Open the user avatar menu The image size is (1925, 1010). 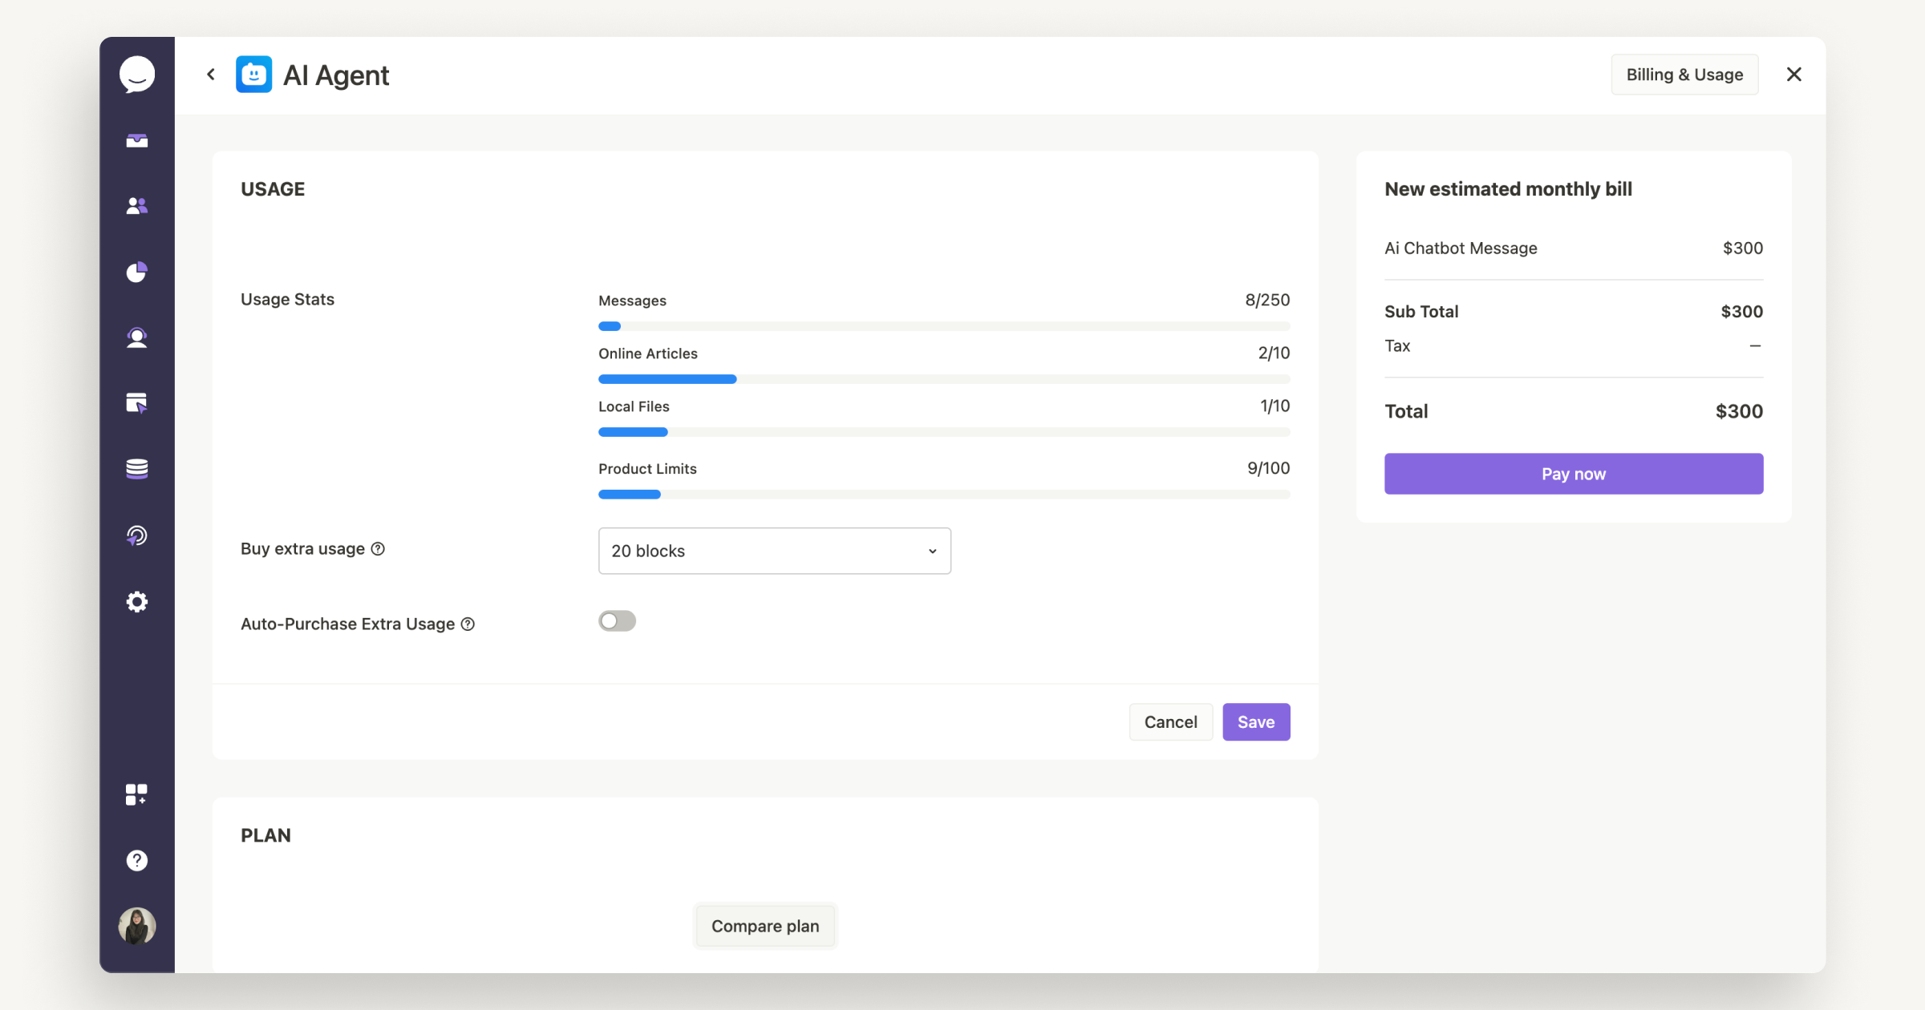pyautogui.click(x=136, y=926)
